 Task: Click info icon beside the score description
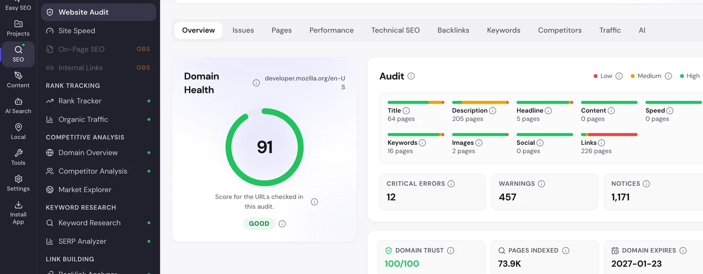[x=314, y=202]
